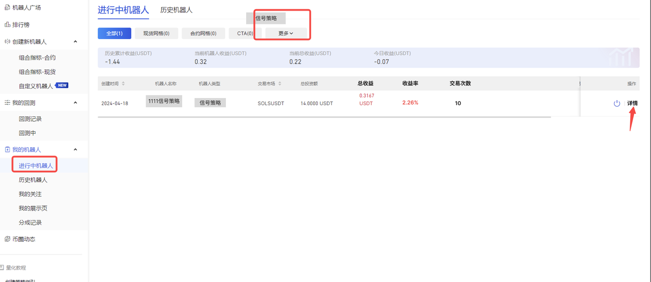Viewport: 651px width, 282px height.
Task: Collapse the 创建新机器人 section chevron
Action: [75, 42]
